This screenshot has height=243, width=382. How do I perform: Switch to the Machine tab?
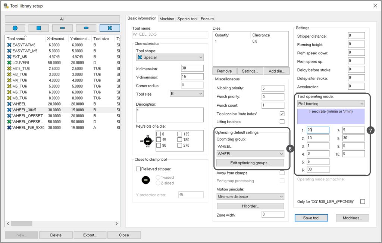coord(167,19)
